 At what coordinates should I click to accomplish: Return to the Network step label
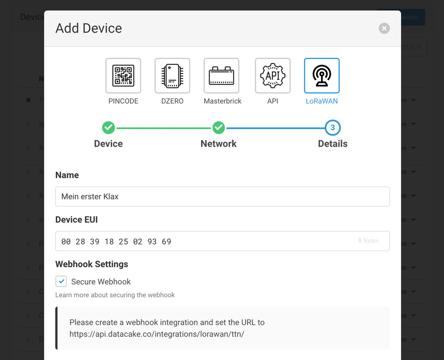[x=219, y=144]
